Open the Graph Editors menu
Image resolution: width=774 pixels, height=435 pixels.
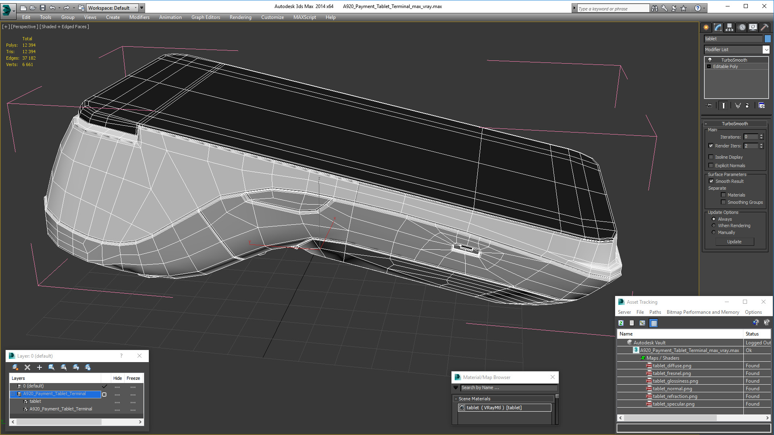pyautogui.click(x=206, y=17)
